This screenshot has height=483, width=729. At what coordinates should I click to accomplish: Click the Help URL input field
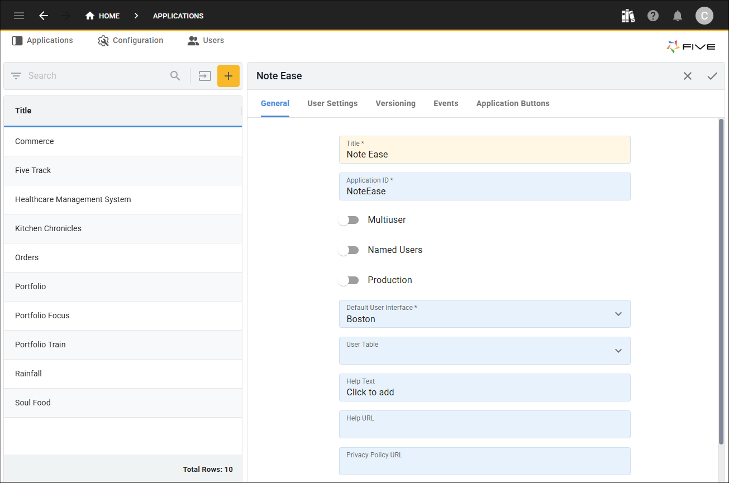pyautogui.click(x=484, y=428)
